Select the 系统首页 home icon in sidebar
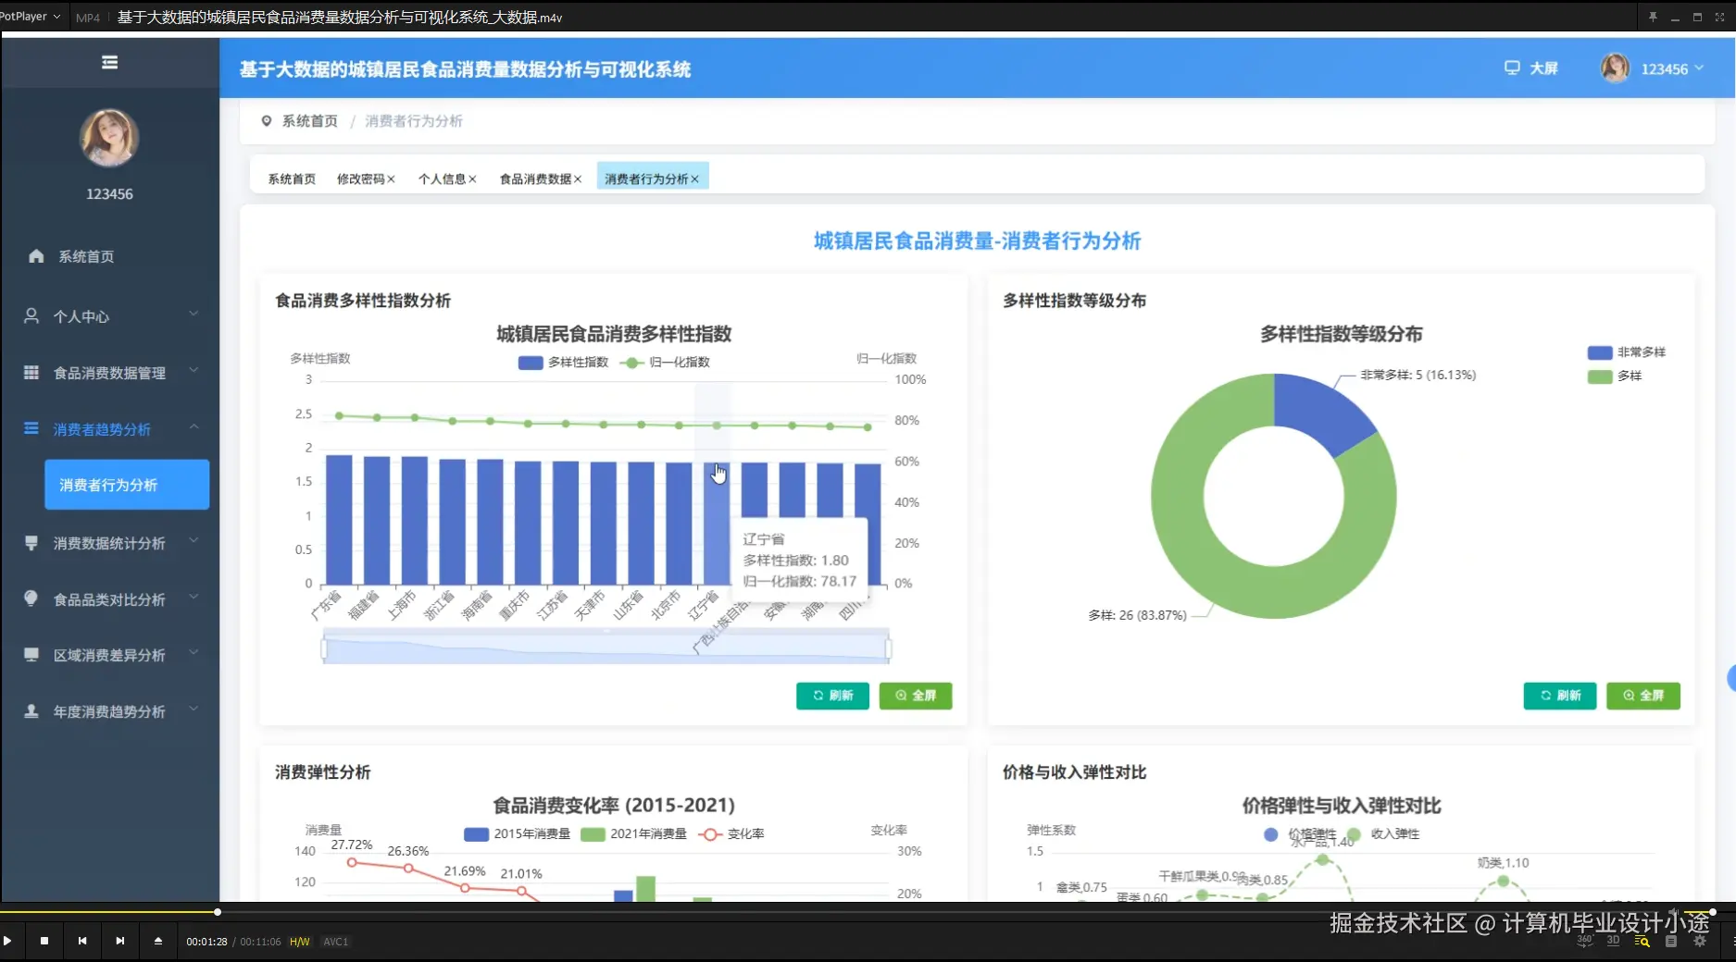Viewport: 1736px width, 962px height. 35,255
